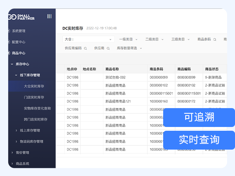Expand the 库存数量筛选 filter dropdown
This screenshot has height=176, width=235.
point(129,48)
